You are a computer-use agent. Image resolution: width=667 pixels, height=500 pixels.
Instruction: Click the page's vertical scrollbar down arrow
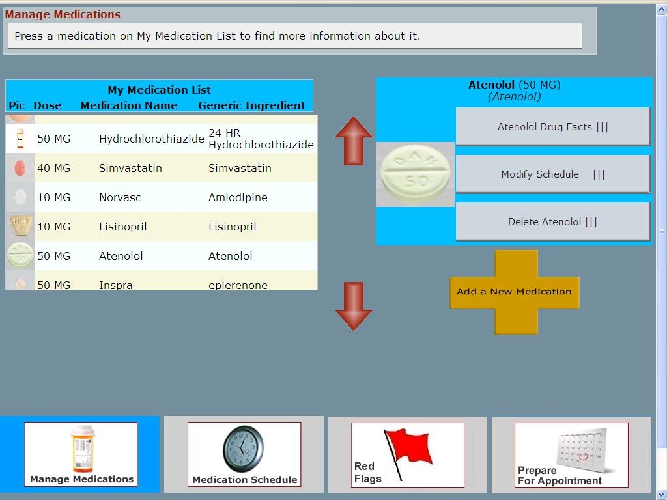pyautogui.click(x=662, y=494)
